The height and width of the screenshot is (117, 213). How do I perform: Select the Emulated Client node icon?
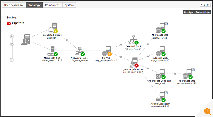click(x=53, y=28)
